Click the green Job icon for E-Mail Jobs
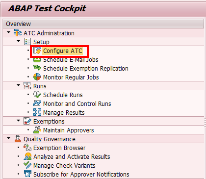The image size is (206, 179). point(37,59)
